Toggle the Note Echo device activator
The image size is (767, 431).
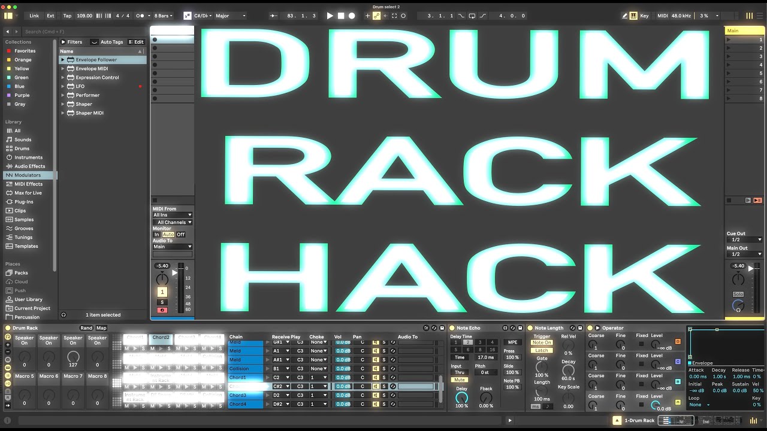click(x=452, y=328)
